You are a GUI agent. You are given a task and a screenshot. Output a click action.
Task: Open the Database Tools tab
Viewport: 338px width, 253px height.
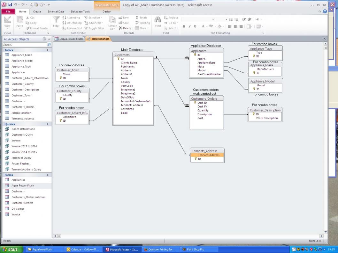80,11
